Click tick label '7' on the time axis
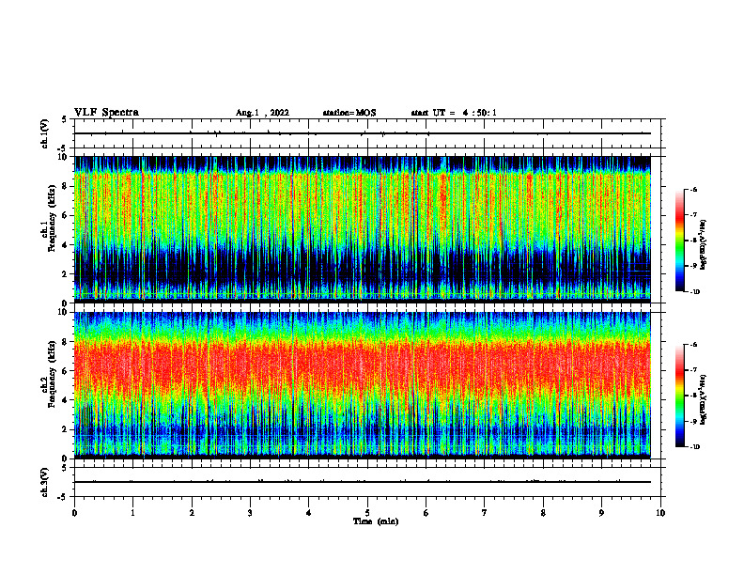This screenshot has width=744, height=575. (485, 513)
